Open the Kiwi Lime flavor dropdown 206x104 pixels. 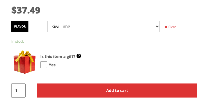(104, 26)
